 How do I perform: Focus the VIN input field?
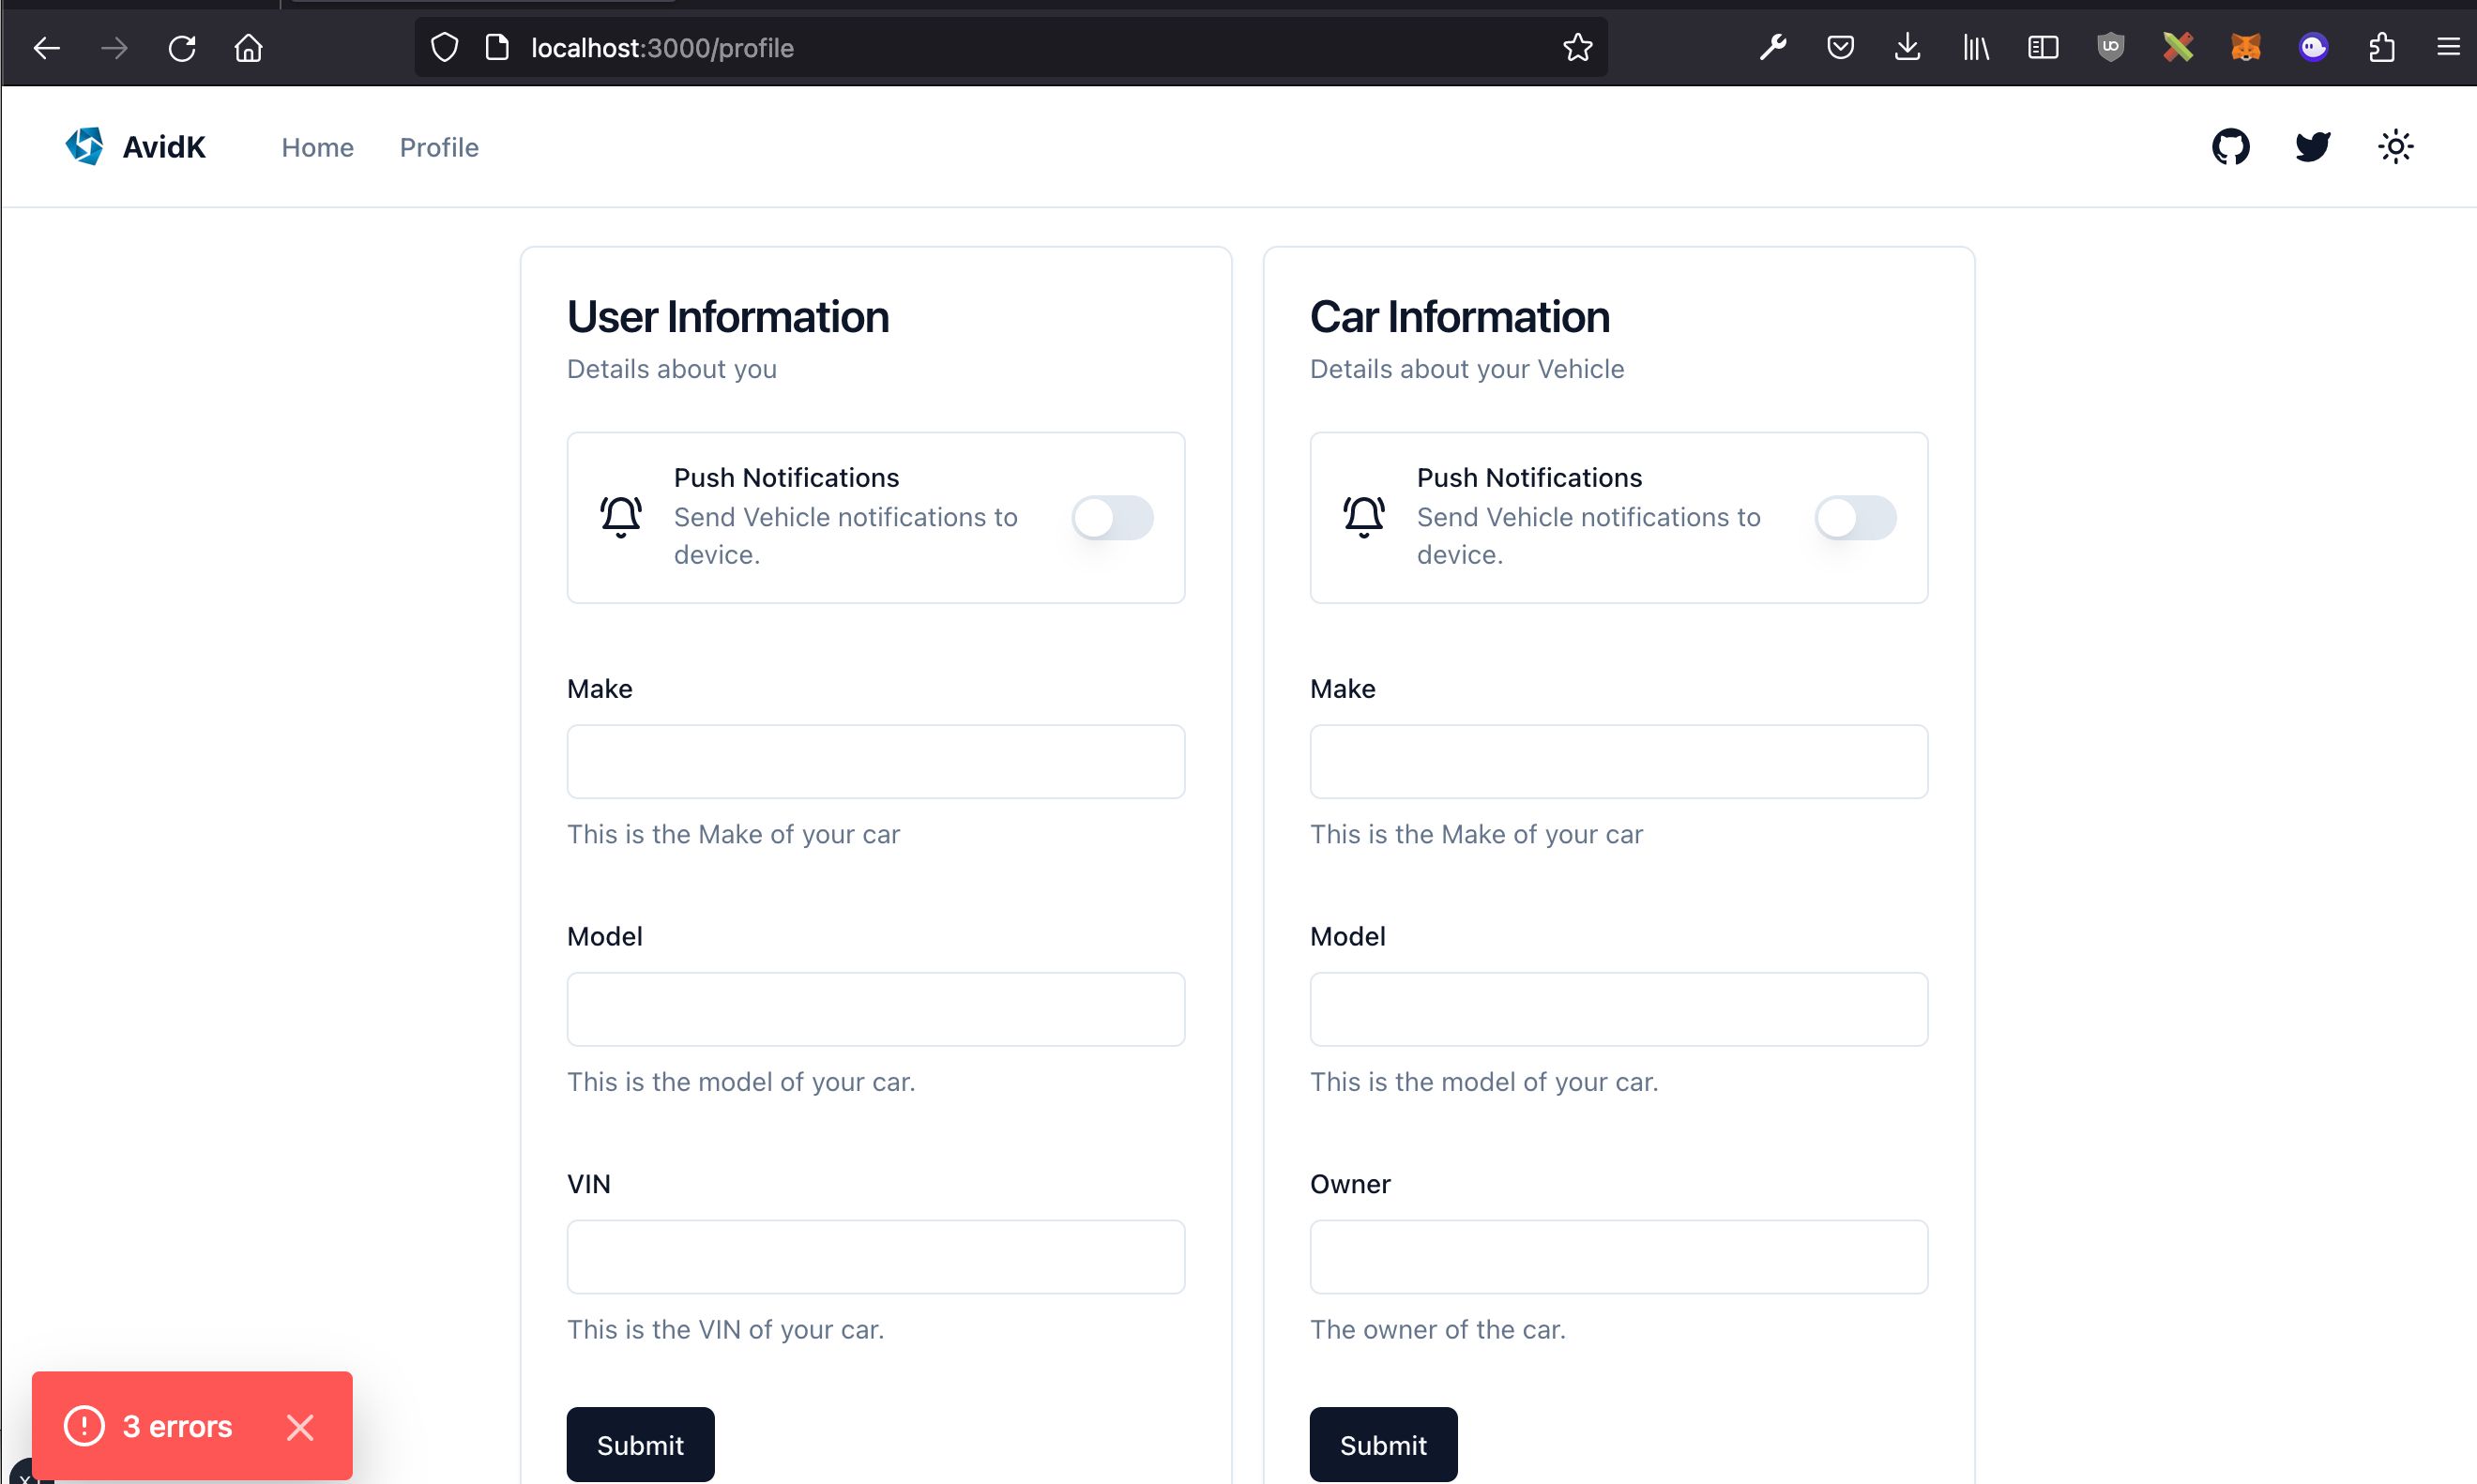click(x=876, y=1257)
